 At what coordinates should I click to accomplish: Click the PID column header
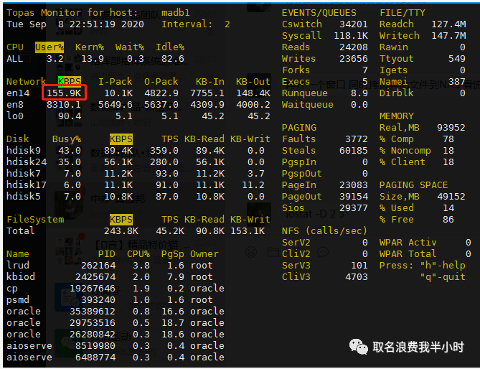[107, 254]
